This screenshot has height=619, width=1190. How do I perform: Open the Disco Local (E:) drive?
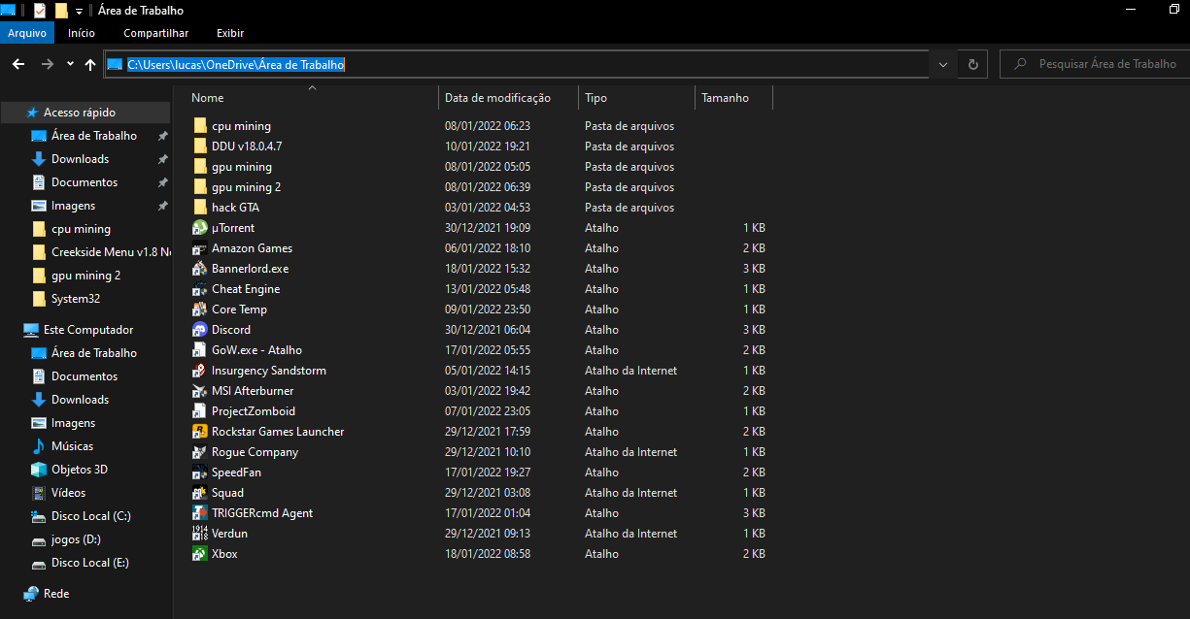[89, 563]
